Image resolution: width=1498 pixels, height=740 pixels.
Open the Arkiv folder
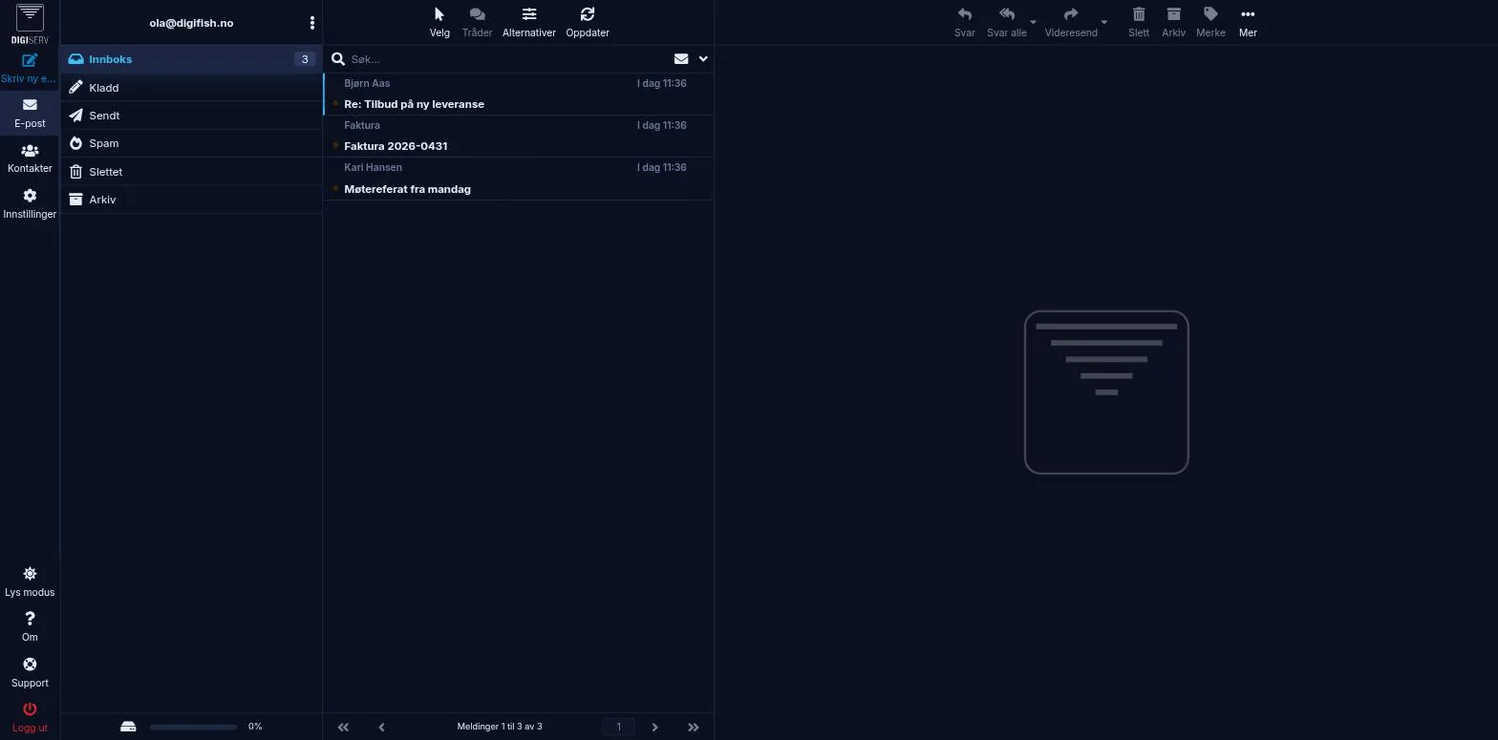pyautogui.click(x=191, y=200)
